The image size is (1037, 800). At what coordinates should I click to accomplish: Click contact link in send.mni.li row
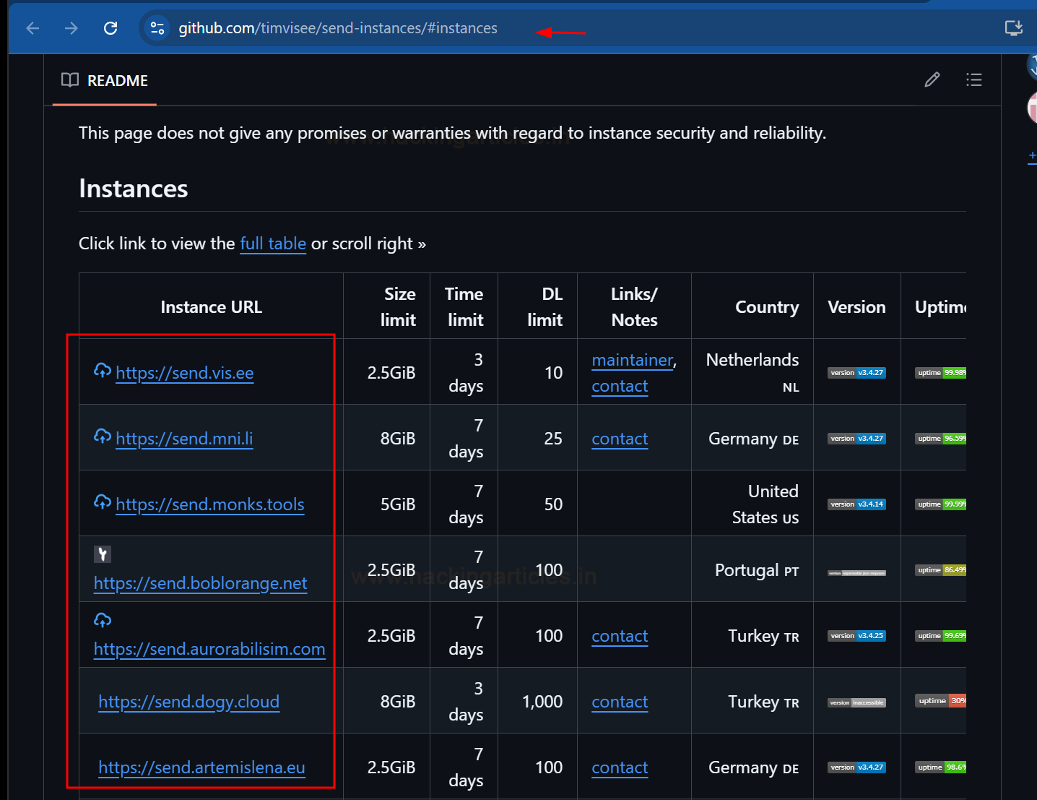[620, 439]
